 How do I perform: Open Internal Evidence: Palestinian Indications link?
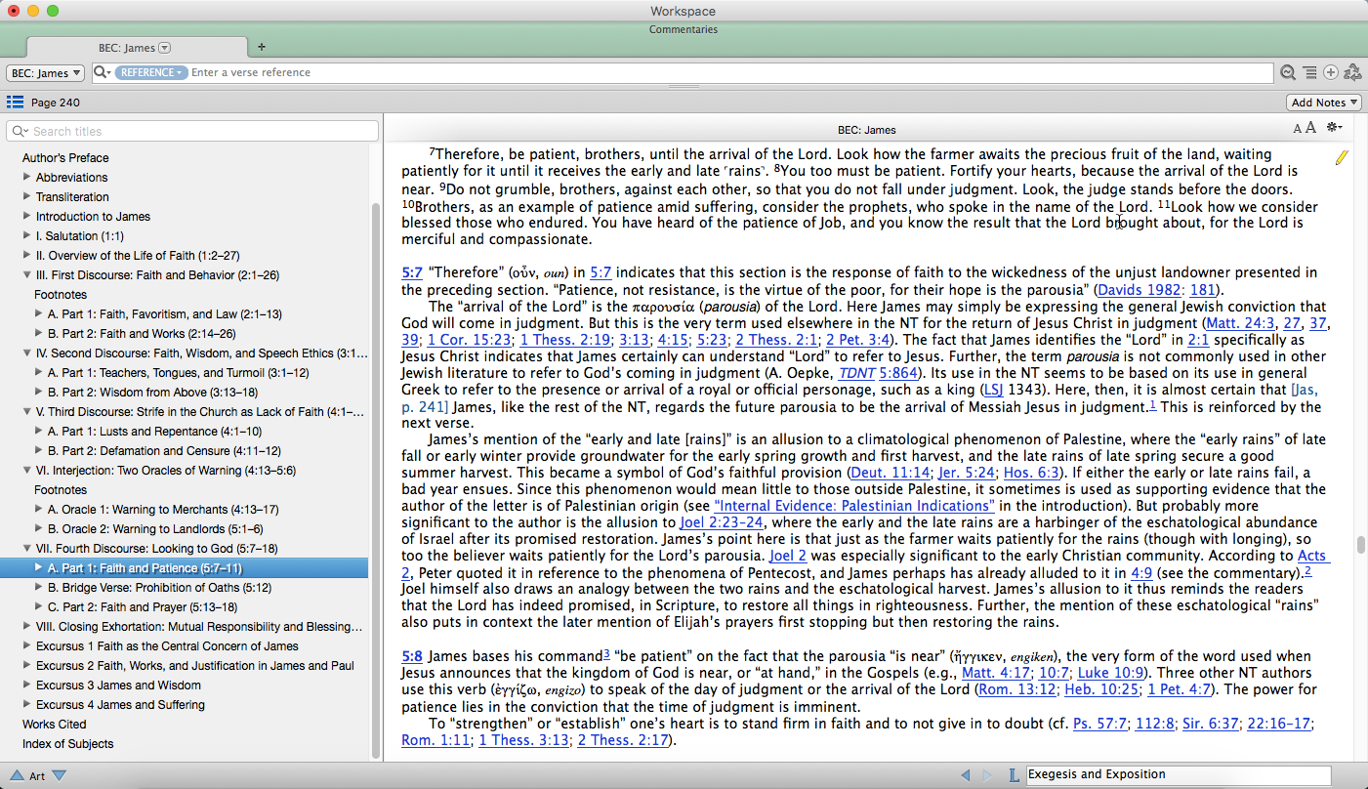click(854, 506)
